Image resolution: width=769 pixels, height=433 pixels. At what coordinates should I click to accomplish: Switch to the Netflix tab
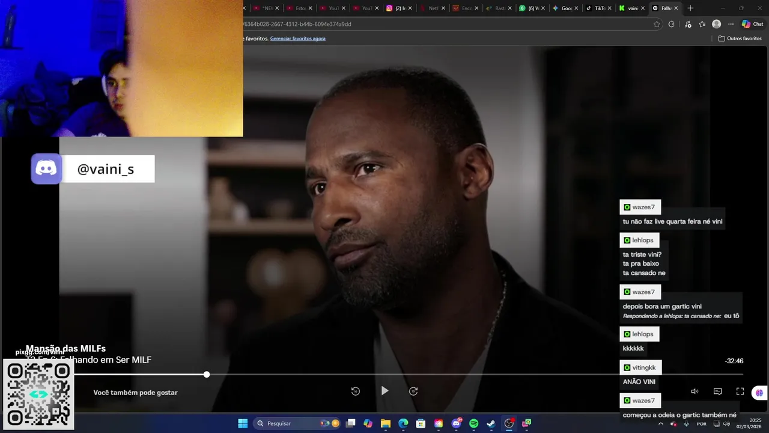(431, 8)
